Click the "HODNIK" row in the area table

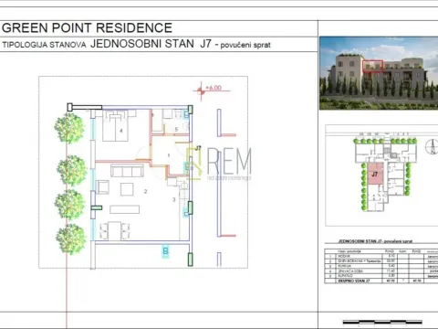381,256
